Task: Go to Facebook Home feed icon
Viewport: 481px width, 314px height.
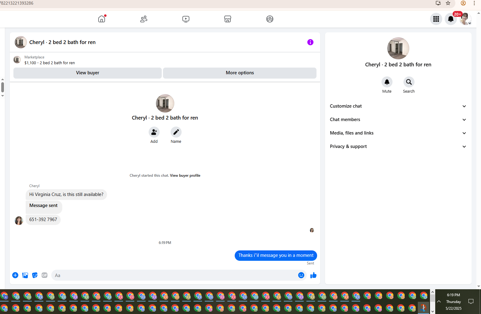Action: click(x=102, y=19)
